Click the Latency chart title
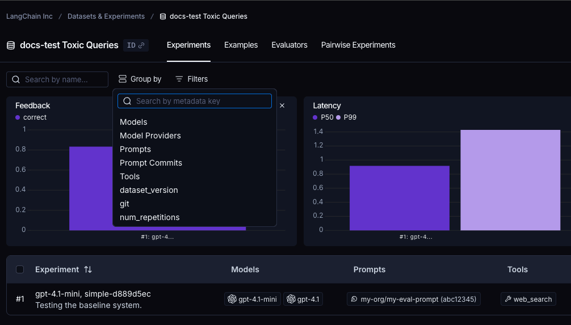The height and width of the screenshot is (325, 571). tap(327, 105)
